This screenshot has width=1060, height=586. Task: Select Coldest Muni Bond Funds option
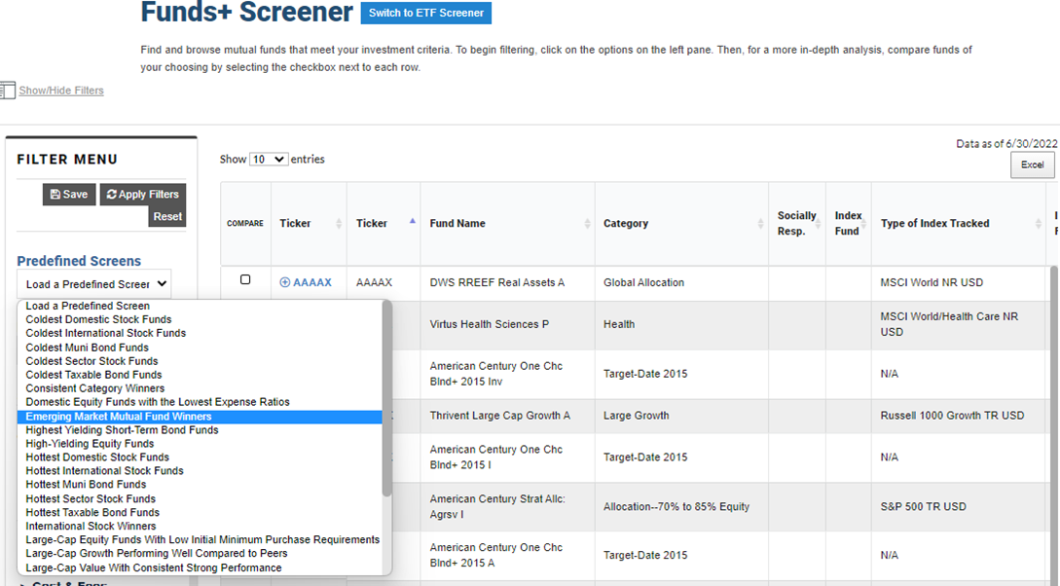pos(88,348)
